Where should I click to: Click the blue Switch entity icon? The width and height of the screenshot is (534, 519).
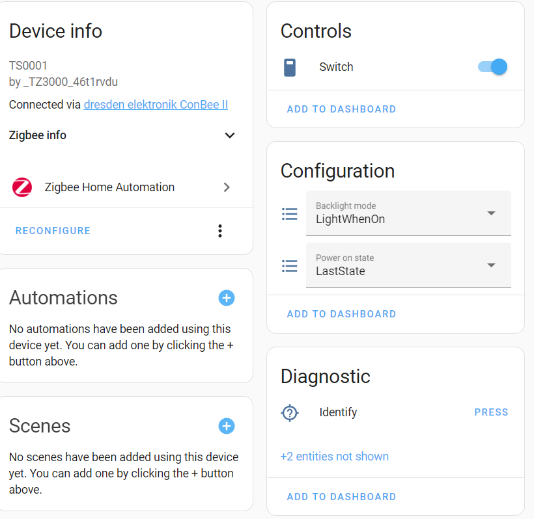[x=289, y=67]
